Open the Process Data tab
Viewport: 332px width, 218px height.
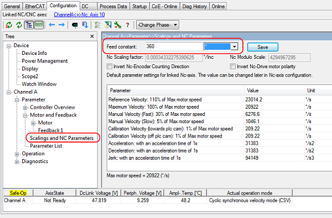[113, 6]
